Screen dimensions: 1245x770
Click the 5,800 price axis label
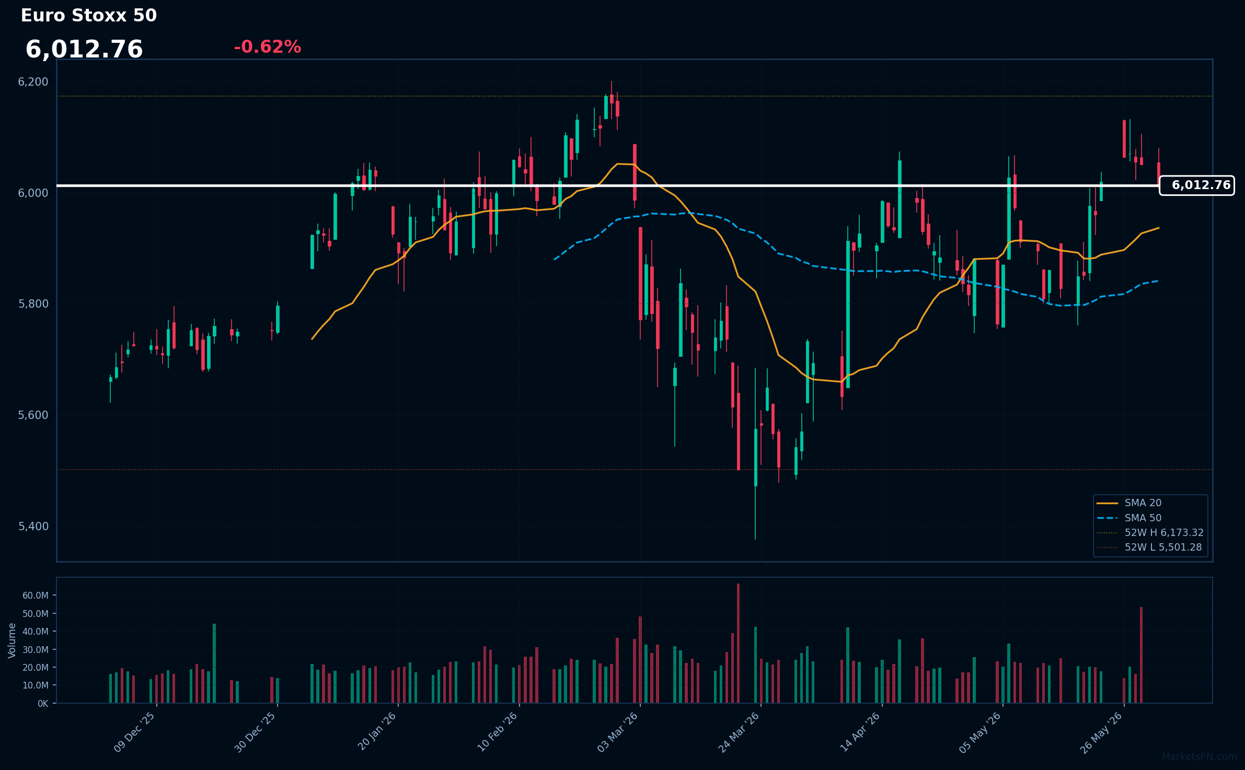tap(33, 304)
